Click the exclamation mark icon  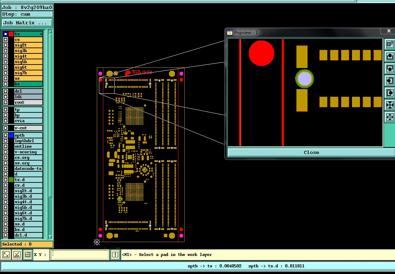click(x=115, y=255)
